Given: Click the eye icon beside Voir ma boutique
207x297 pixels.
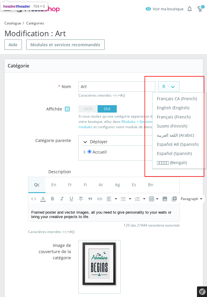Looking at the screenshot, I should click(x=148, y=9).
